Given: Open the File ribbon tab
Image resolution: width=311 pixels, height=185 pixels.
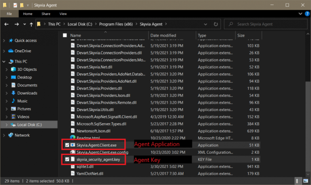Looking at the screenshot, I should (9, 14).
